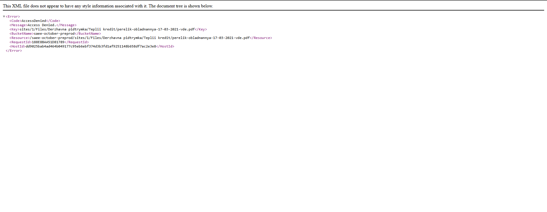Image resolution: width=547 pixels, height=212 pixels.
Task: Select the AccessDenied code value
Action: [x=34, y=21]
